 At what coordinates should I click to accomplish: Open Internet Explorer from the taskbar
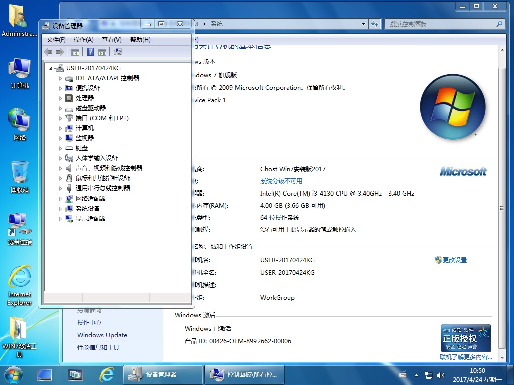pos(107,374)
